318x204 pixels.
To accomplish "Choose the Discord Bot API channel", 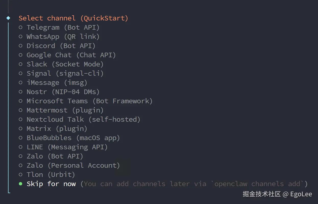I will pyautogui.click(x=61, y=46).
